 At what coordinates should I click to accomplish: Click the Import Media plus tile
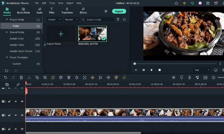coord(61,34)
